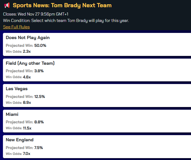The image size is (191, 160).
Task: Click the 7.0x win odds for New England
Action: pos(26,154)
